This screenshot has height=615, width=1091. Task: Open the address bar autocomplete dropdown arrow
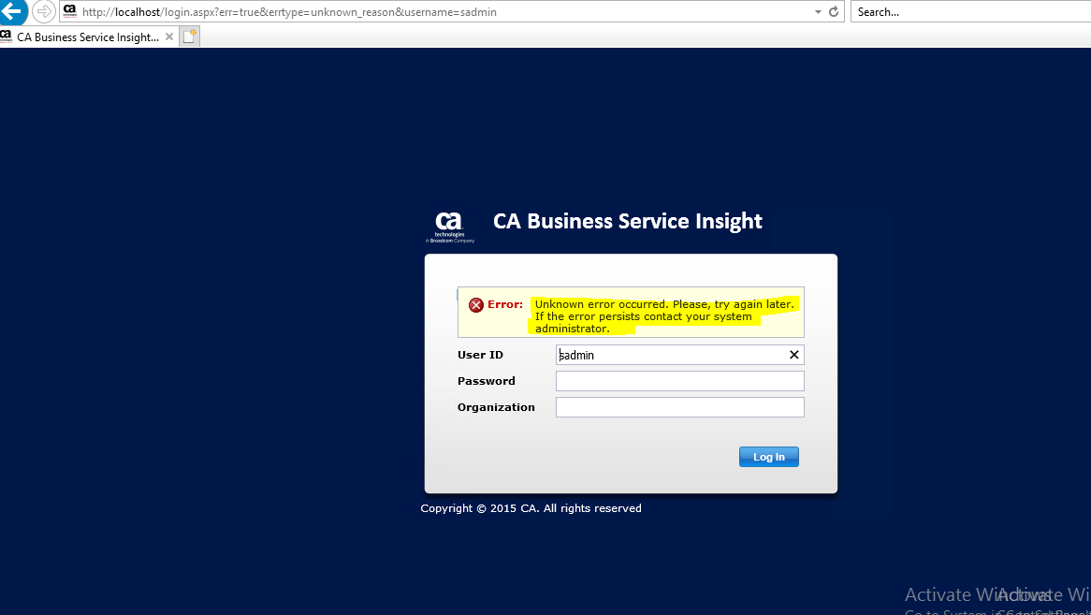click(x=818, y=12)
